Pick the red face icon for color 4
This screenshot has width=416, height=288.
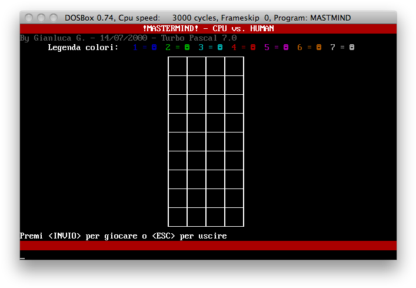(253, 47)
